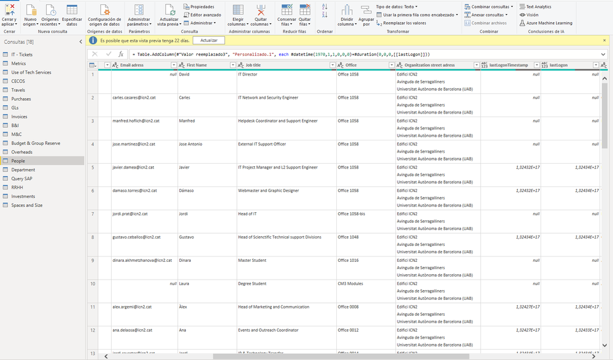613x360 pixels.
Task: Click the scroll down arrow of grid
Action: (x=604, y=345)
